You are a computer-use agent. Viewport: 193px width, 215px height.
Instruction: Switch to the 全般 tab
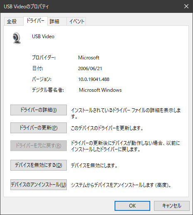[13, 22]
